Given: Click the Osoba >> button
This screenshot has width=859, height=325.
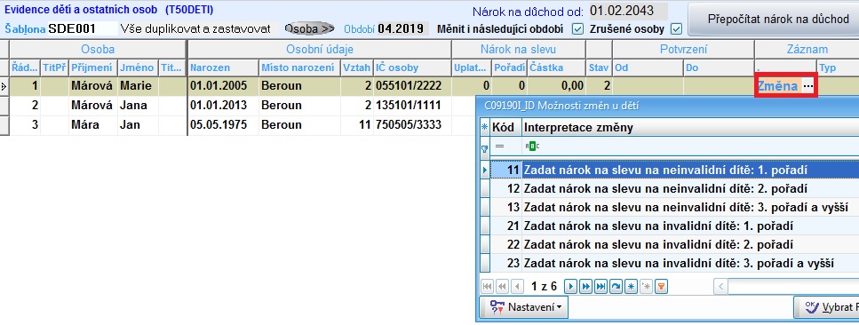Looking at the screenshot, I should pyautogui.click(x=309, y=29).
